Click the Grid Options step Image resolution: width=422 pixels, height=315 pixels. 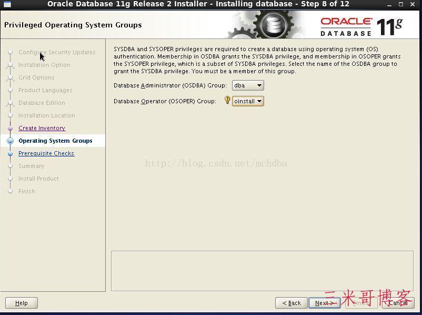coord(36,77)
